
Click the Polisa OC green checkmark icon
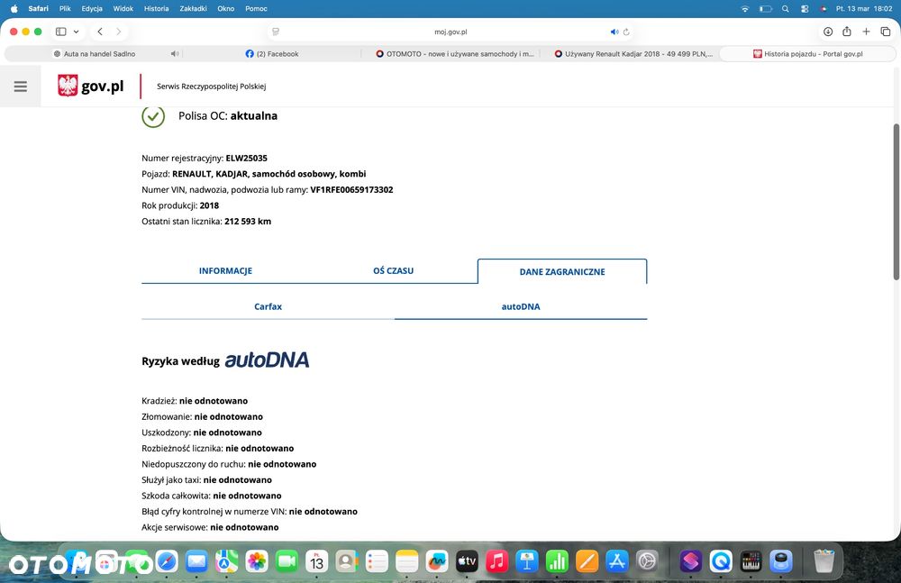153,116
